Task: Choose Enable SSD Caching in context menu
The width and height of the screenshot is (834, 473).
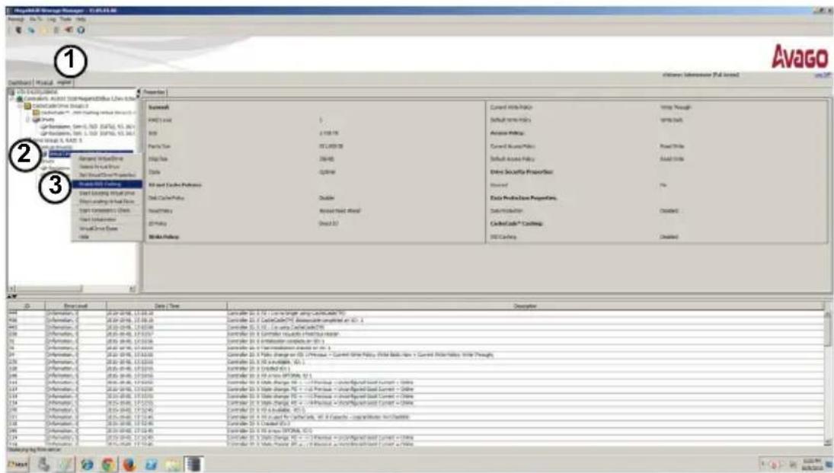Action: 107,184
